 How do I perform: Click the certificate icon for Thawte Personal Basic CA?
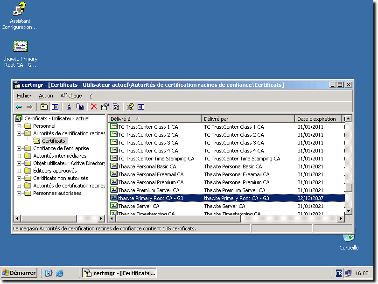(114, 166)
